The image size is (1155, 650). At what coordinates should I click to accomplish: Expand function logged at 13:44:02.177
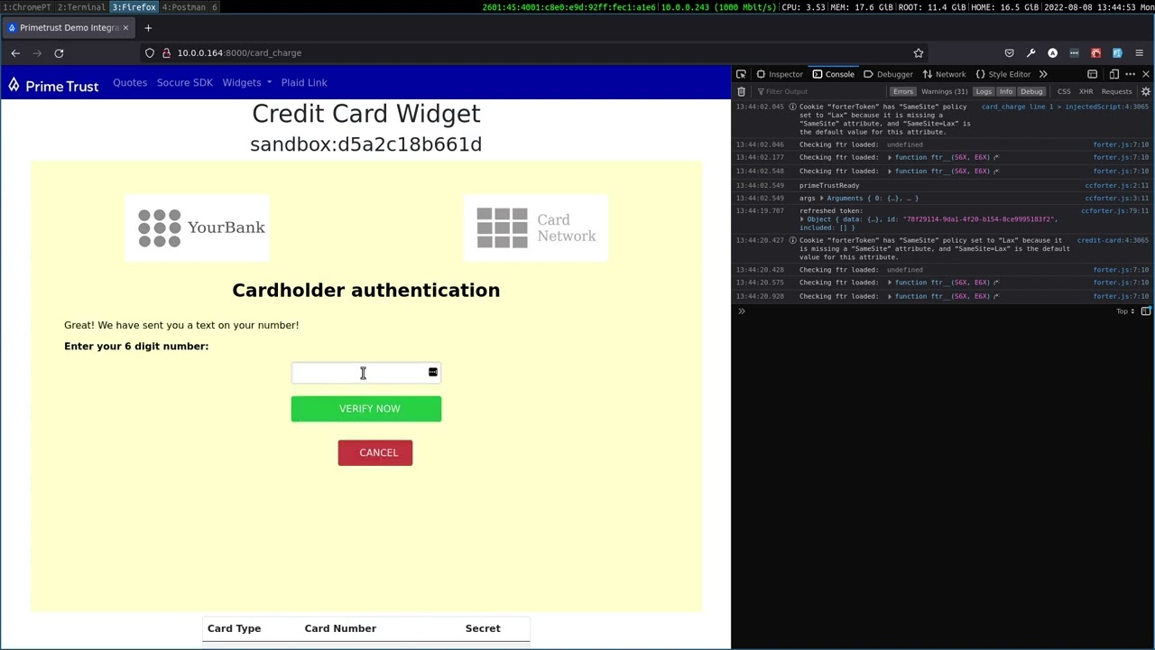[890, 158]
